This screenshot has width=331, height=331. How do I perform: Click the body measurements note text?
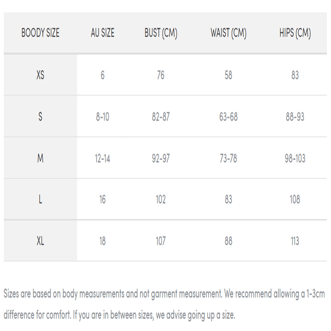click(x=164, y=305)
